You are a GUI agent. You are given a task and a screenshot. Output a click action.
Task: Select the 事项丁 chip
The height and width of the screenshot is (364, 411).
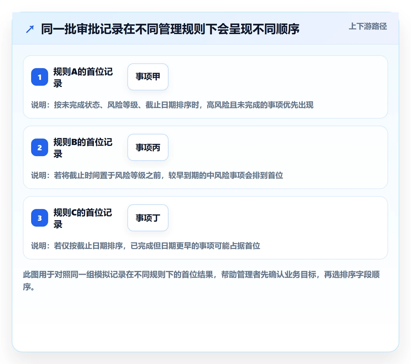148,218
